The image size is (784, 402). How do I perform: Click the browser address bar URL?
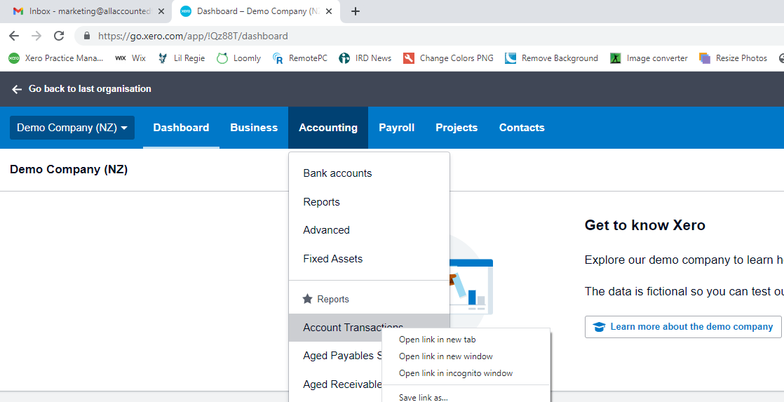(x=193, y=36)
